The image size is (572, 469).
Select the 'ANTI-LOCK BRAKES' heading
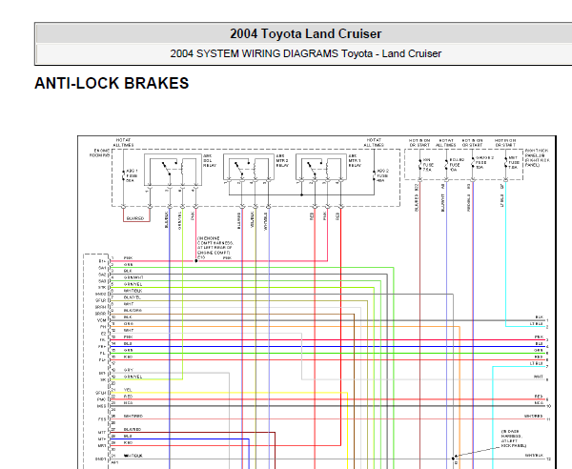click(112, 83)
